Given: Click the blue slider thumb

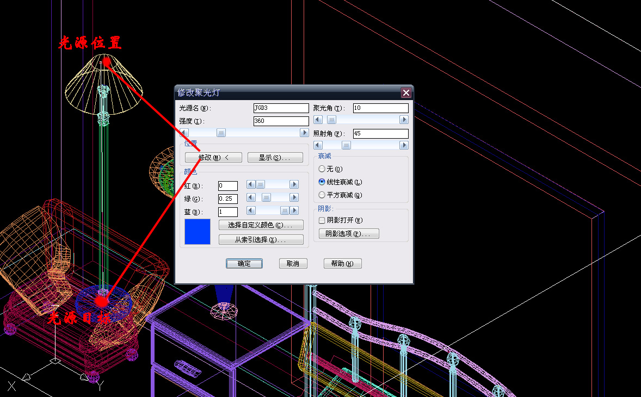Looking at the screenshot, I should pyautogui.click(x=285, y=210).
